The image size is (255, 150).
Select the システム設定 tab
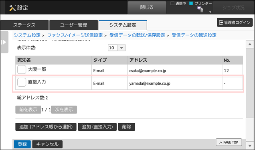(x=123, y=25)
